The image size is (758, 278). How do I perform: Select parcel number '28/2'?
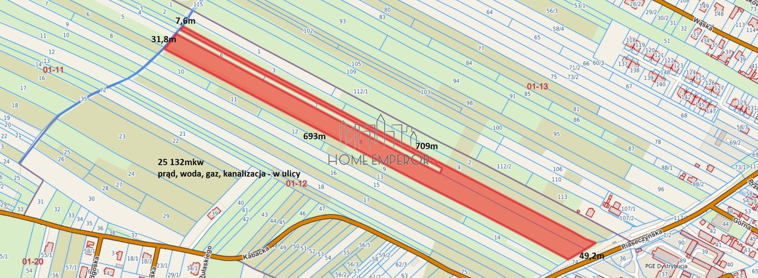click(636, 4)
